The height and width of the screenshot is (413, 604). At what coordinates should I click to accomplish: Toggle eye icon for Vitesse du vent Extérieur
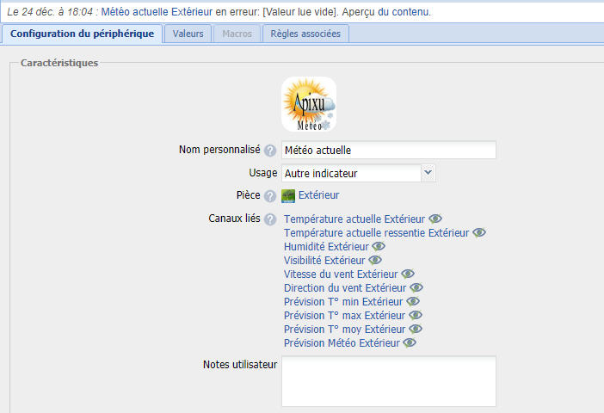pyautogui.click(x=408, y=274)
